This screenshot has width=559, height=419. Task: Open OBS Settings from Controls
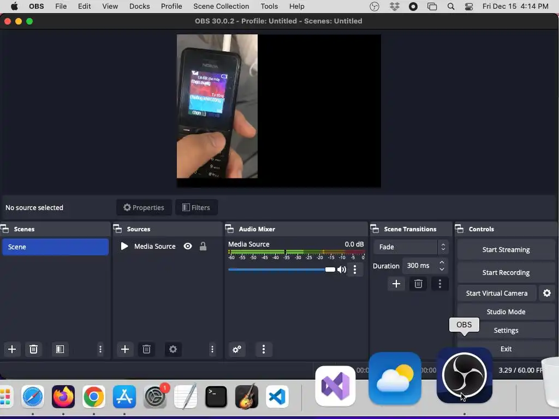click(506, 330)
